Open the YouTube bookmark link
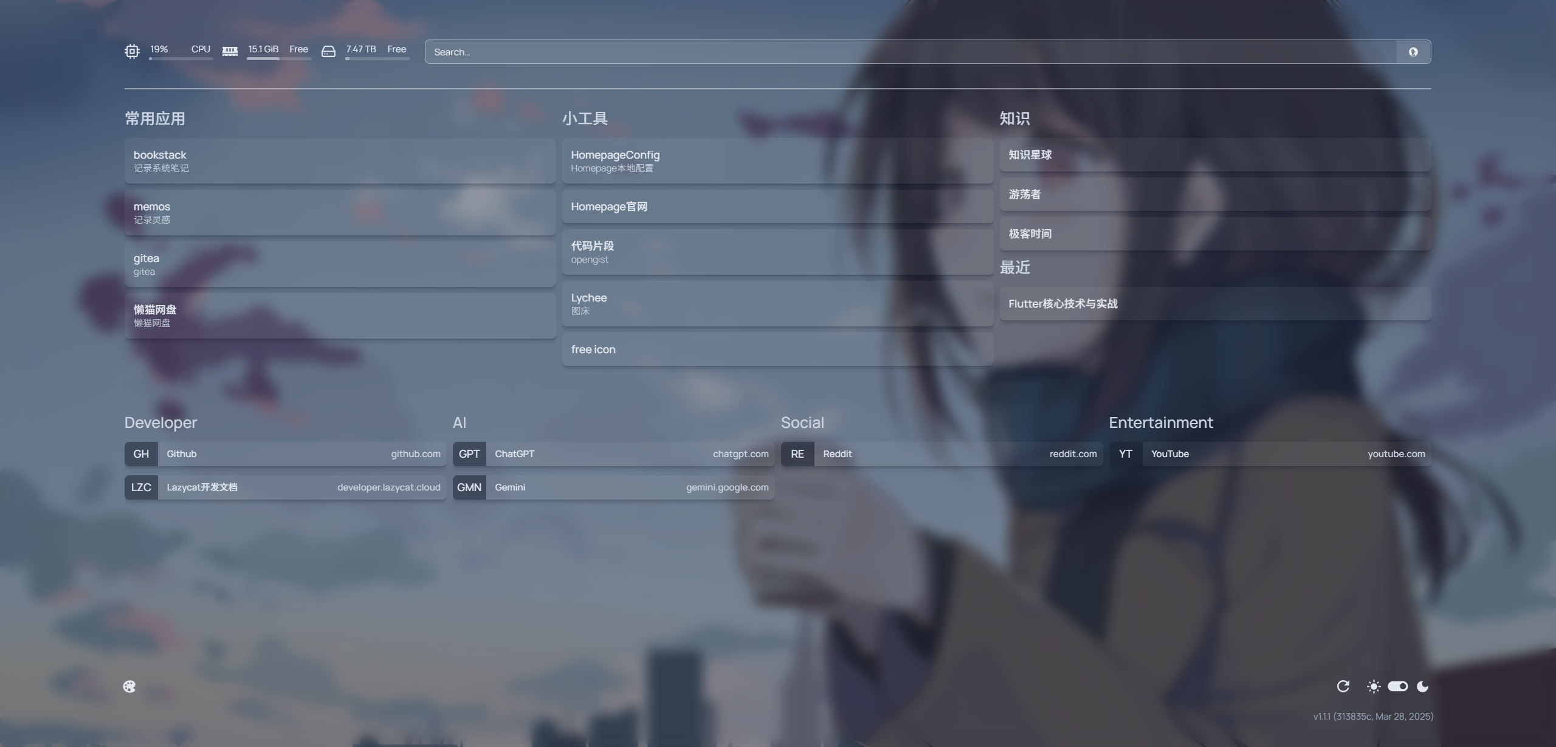The image size is (1556, 747). 1270,454
